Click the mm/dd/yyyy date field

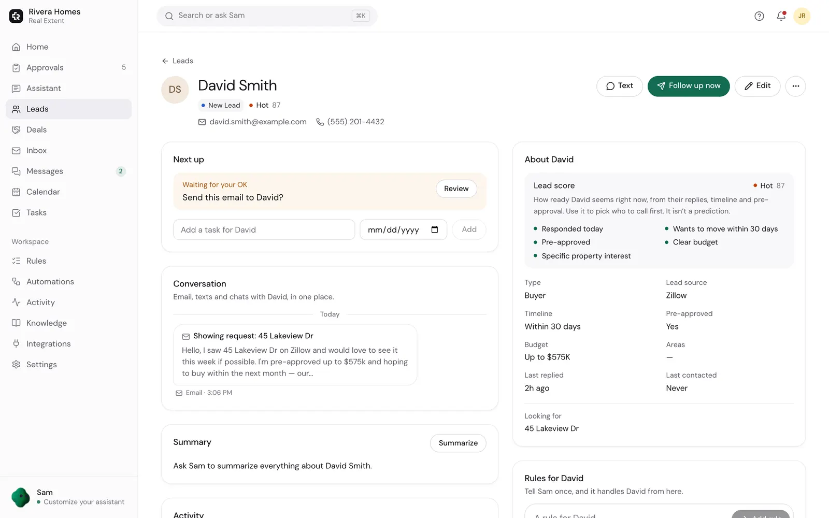(403, 229)
